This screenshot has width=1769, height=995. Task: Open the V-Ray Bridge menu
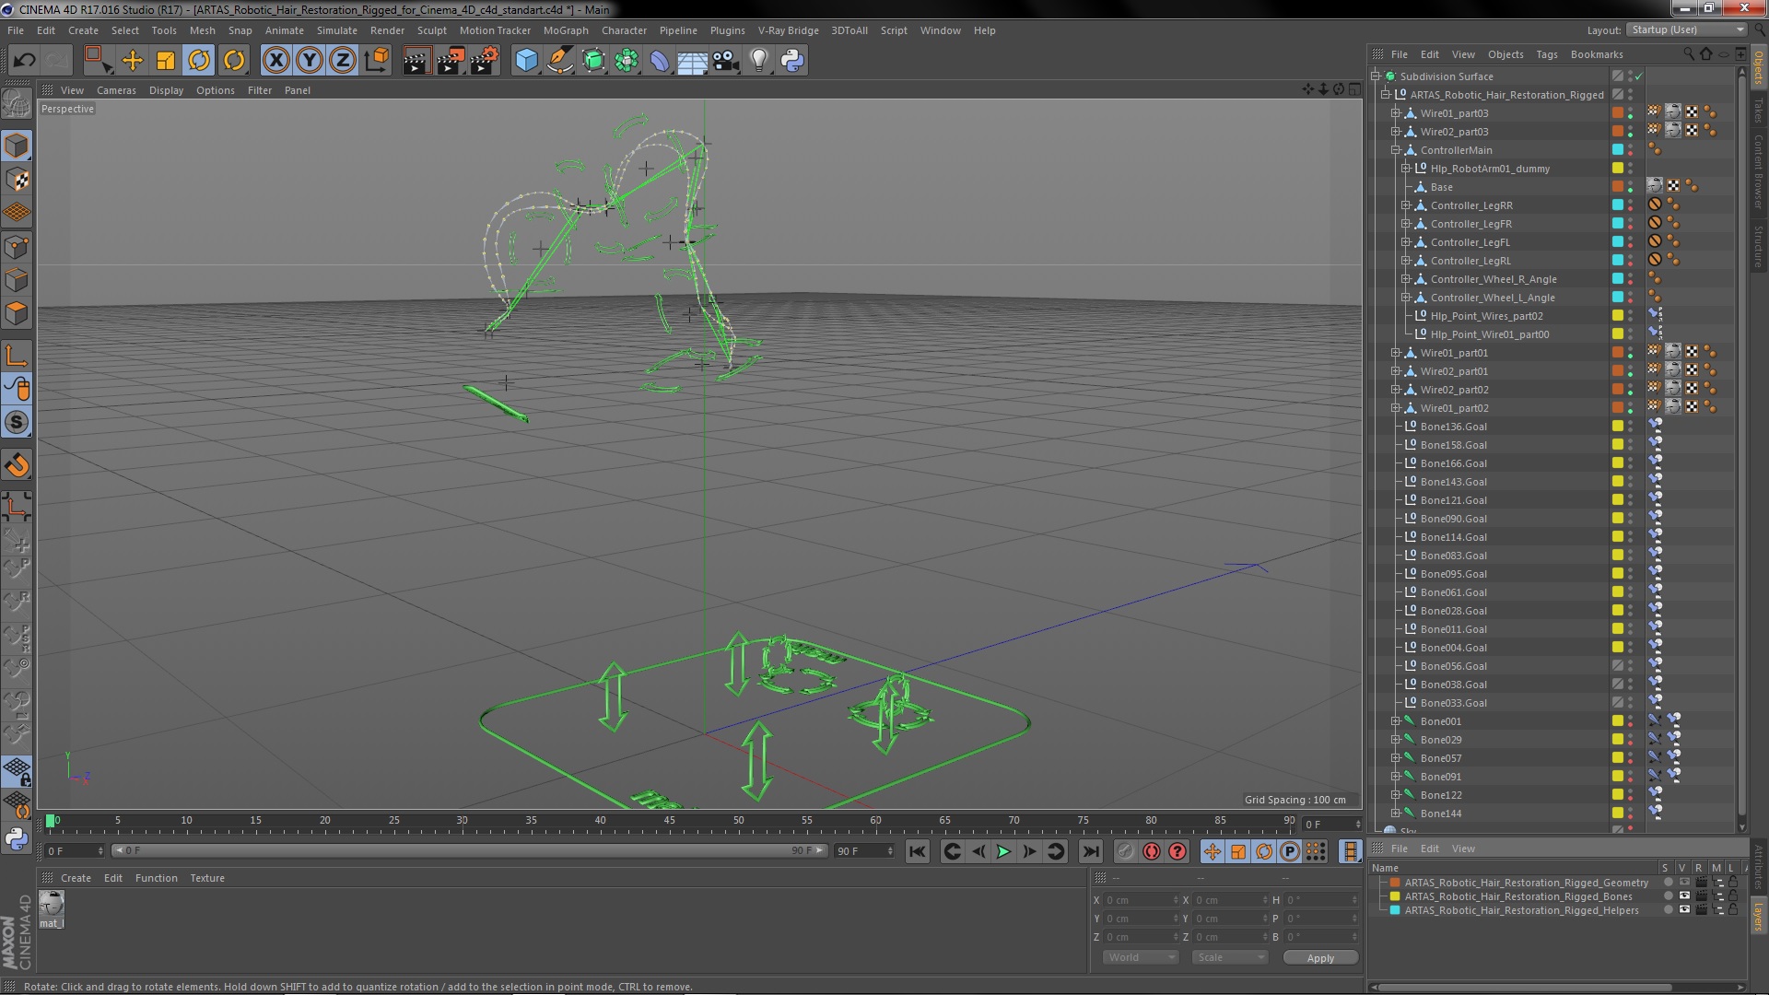(788, 30)
